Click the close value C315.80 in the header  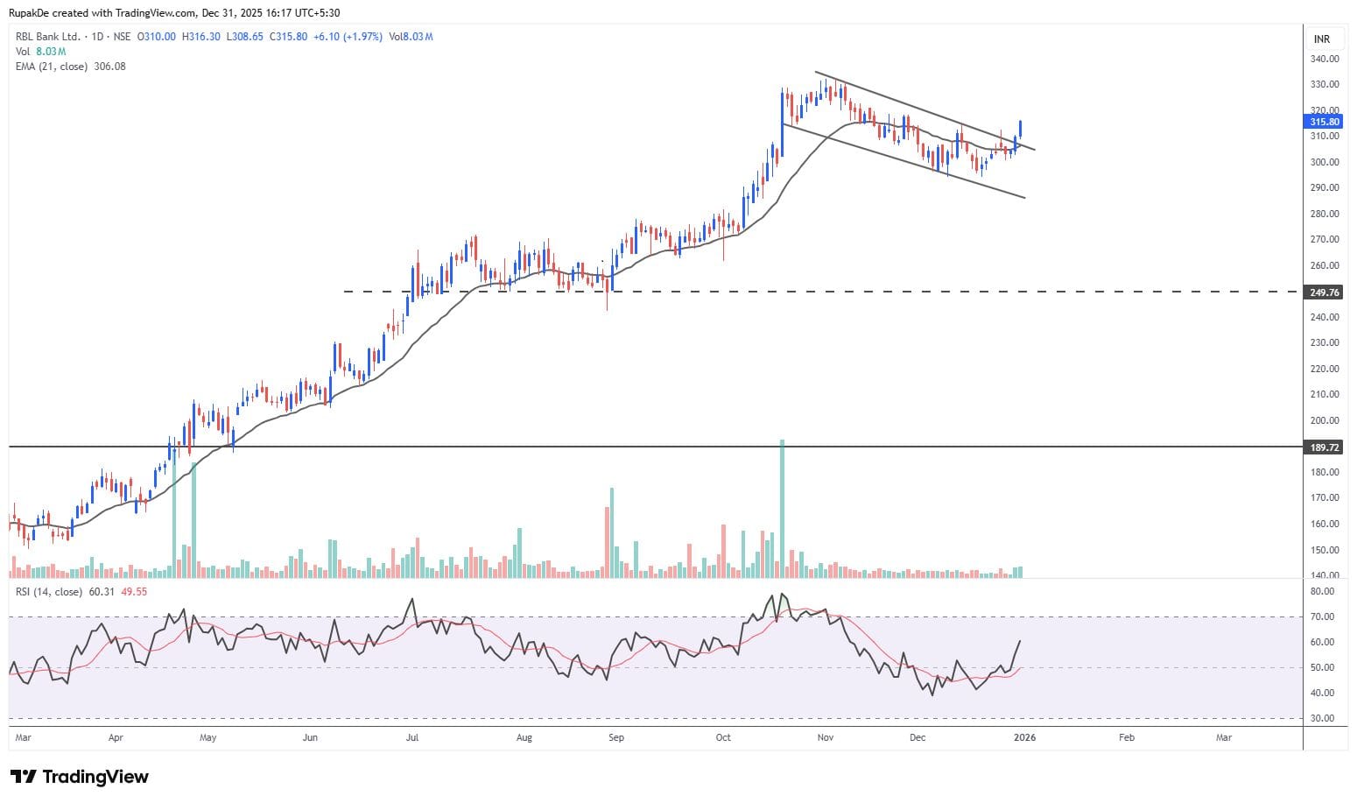coord(288,37)
